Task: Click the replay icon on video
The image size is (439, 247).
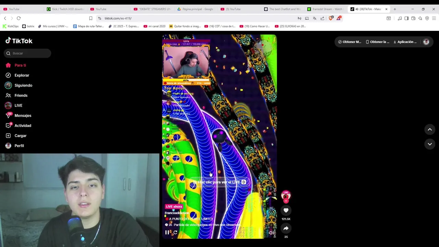Action: 175,232
